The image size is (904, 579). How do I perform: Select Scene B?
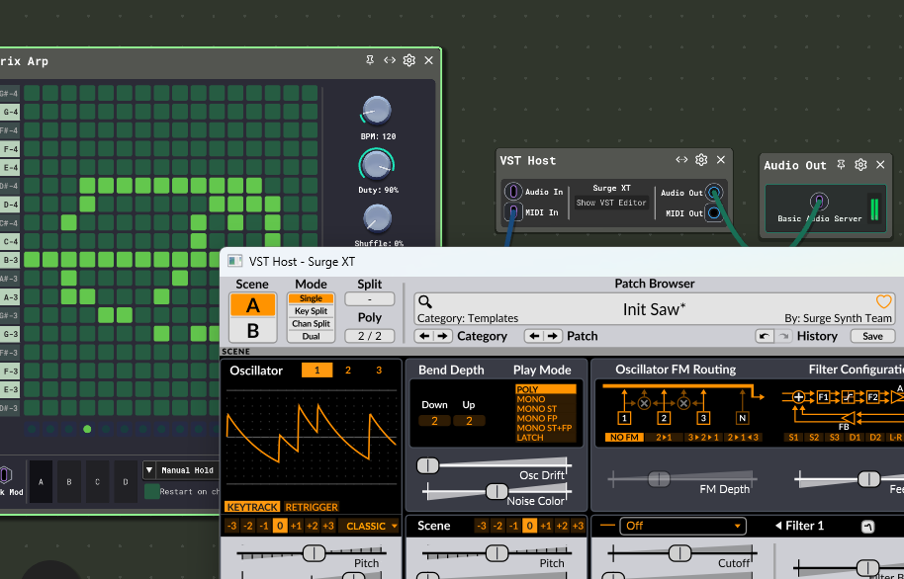tap(252, 331)
